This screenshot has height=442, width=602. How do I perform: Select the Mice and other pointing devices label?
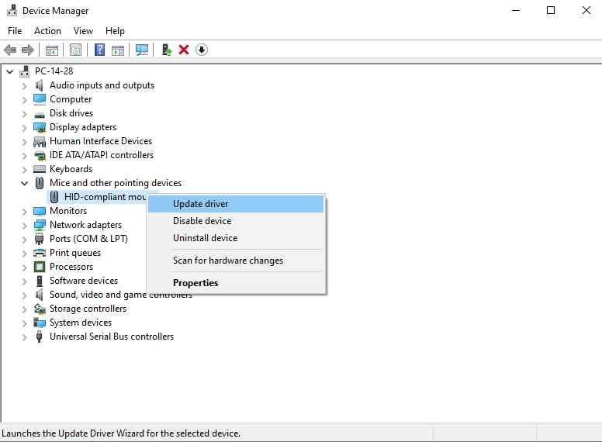[116, 183]
